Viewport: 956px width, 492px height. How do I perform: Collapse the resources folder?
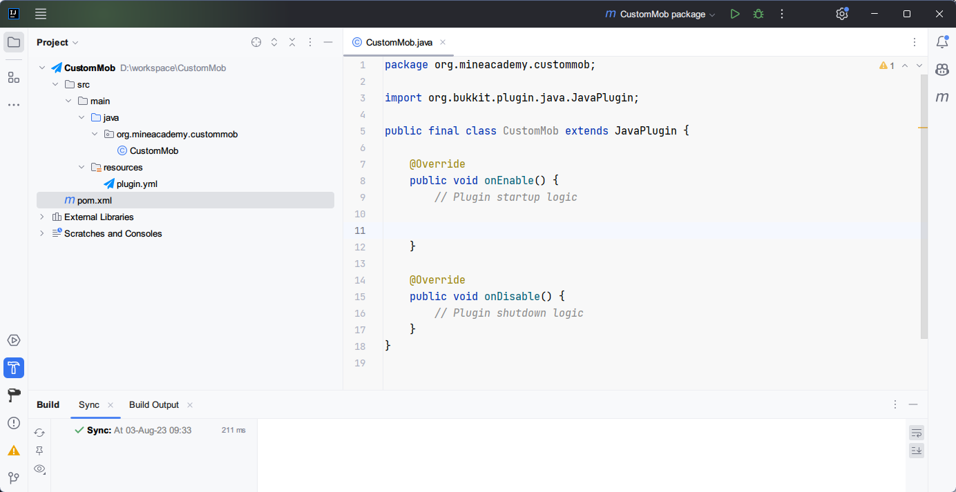click(82, 168)
